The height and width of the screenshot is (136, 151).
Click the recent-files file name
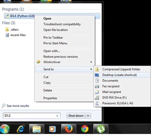tap(18, 35)
